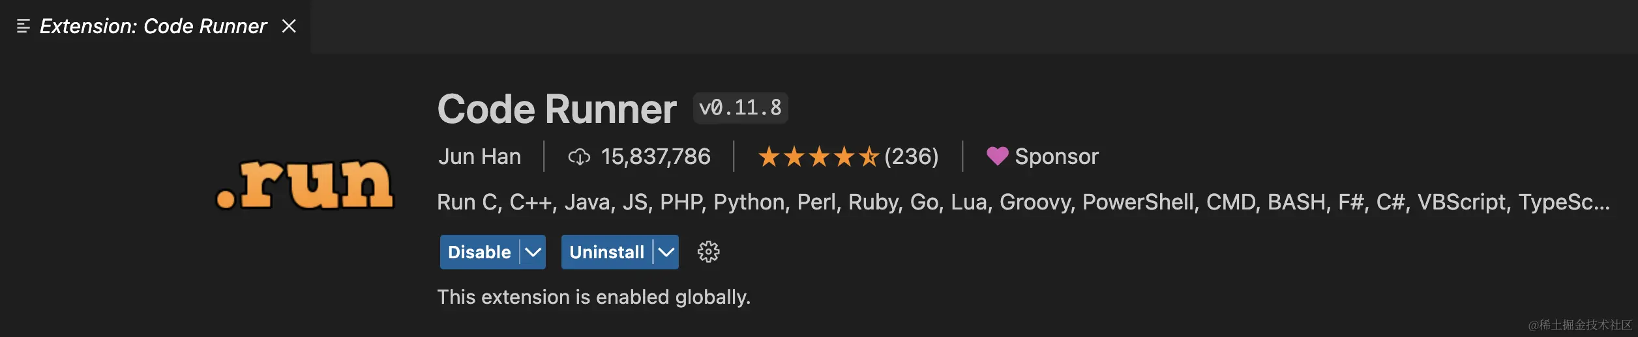Open the Manage gear icon menu
This screenshot has width=1638, height=337.
(708, 252)
